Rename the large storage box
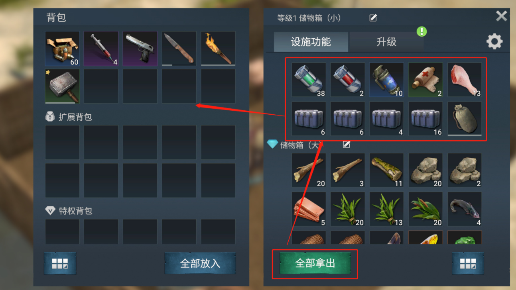Image resolution: width=516 pixels, height=290 pixels. click(x=347, y=145)
